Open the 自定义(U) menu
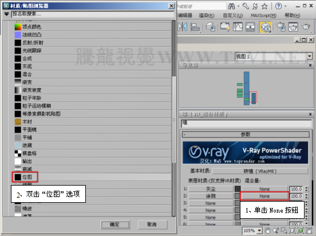Image resolution: width=316 pixels, height=236 pixels. click(x=233, y=15)
